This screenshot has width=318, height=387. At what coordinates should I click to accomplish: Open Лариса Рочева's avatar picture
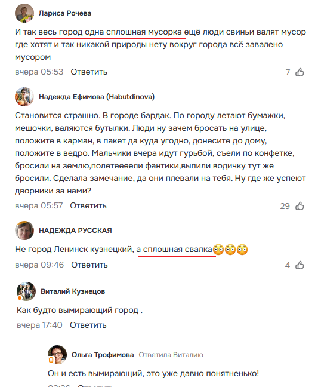point(24,13)
